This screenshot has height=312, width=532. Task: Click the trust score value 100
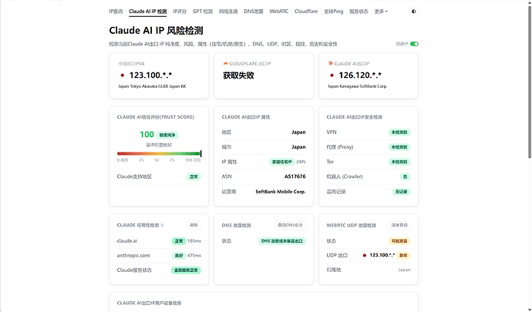(x=147, y=135)
